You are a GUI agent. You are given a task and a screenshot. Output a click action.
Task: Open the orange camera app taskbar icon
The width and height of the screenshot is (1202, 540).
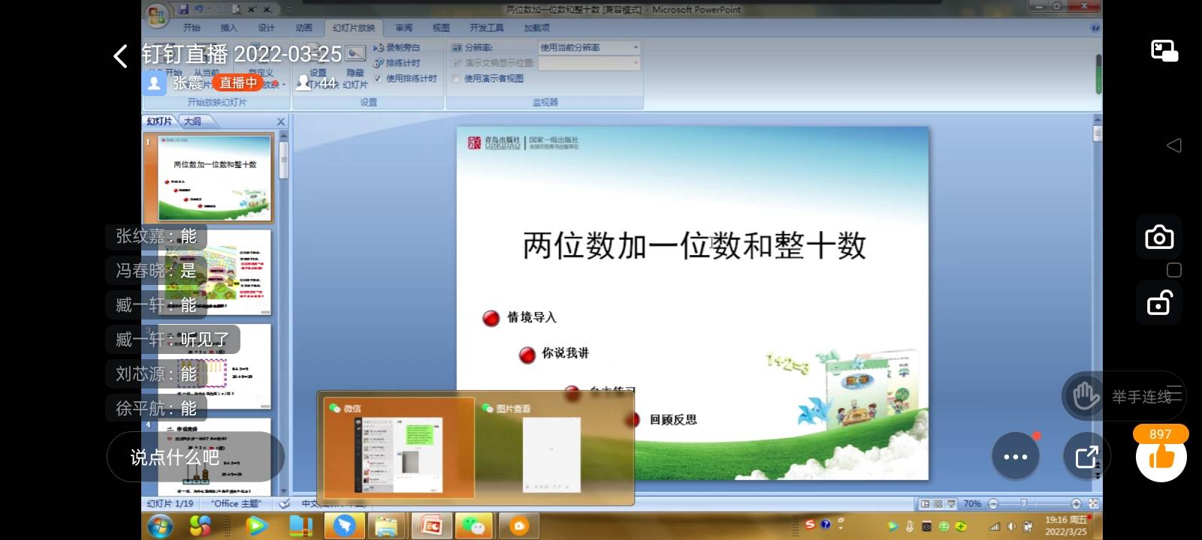pyautogui.click(x=518, y=526)
